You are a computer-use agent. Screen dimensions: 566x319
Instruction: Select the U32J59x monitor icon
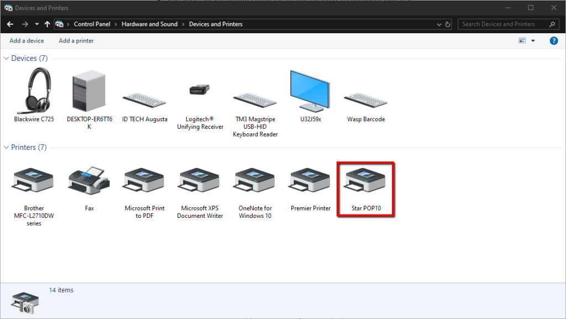tap(310, 91)
